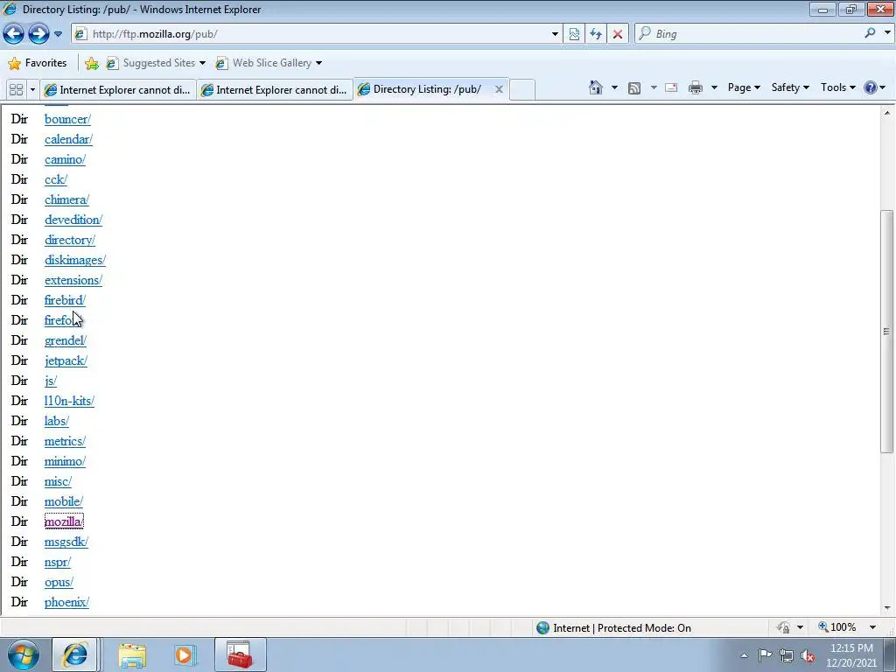This screenshot has height=672, width=896.
Task: Click the scrollbar up arrow
Action: tap(887, 113)
